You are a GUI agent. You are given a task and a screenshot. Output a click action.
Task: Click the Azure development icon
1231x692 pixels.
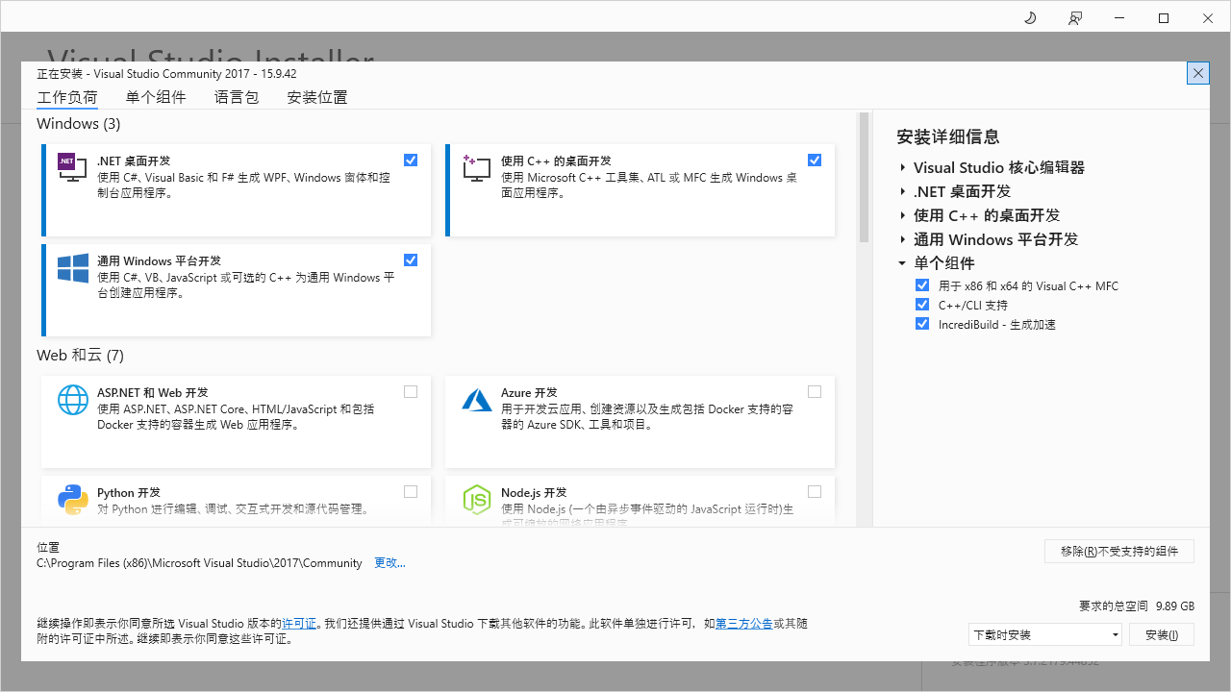click(x=477, y=399)
